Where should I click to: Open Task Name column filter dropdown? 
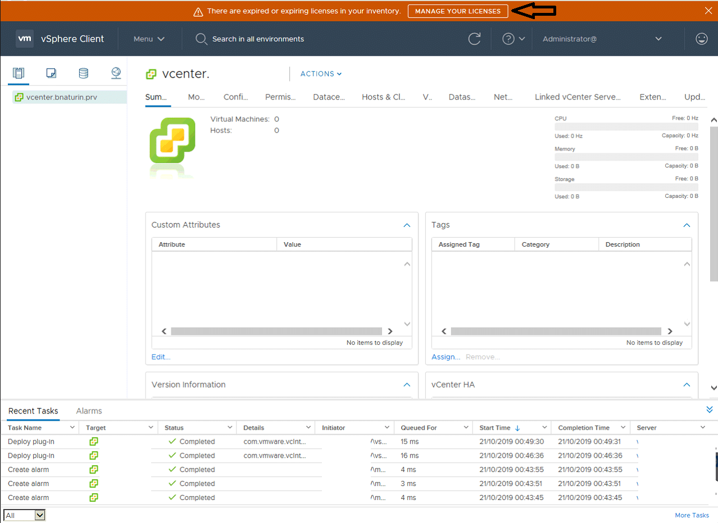click(x=72, y=428)
